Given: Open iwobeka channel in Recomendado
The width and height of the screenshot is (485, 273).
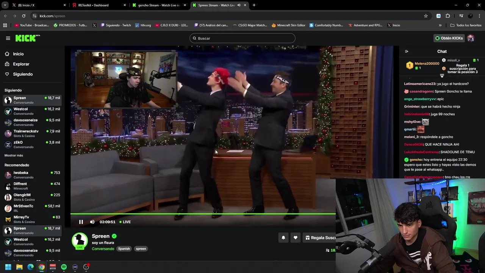Looking at the screenshot, I should click(32, 175).
